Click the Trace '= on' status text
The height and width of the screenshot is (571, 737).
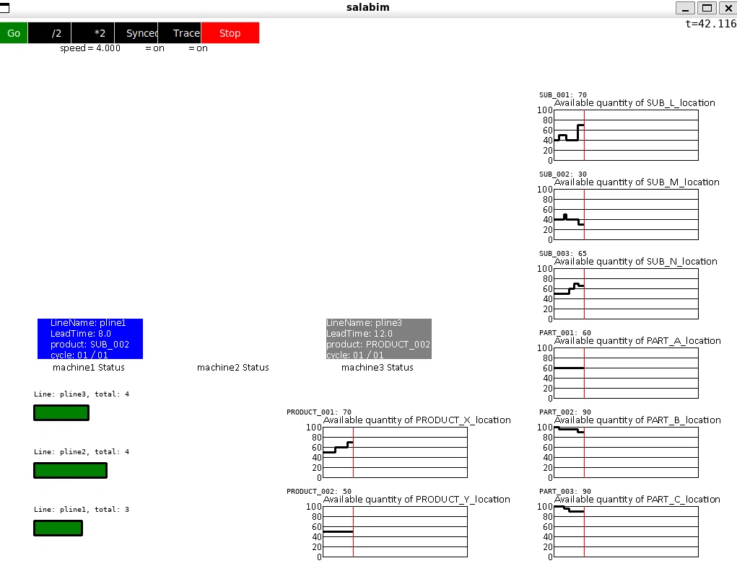click(x=198, y=48)
